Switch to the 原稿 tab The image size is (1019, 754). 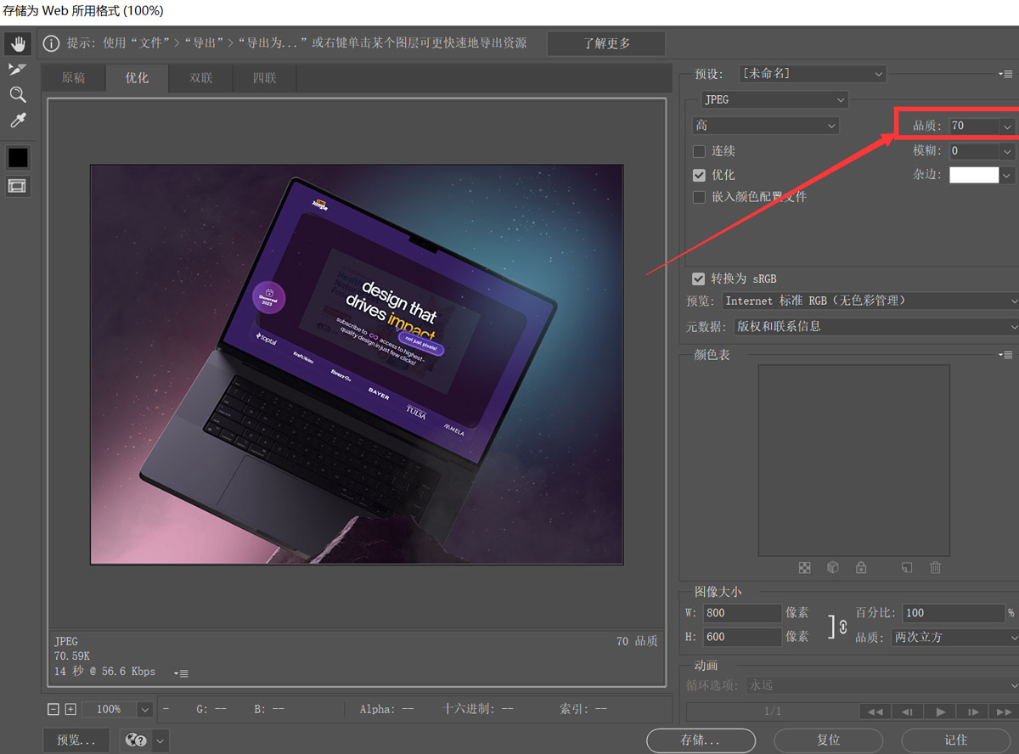click(73, 78)
